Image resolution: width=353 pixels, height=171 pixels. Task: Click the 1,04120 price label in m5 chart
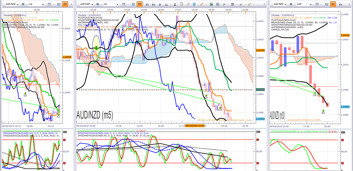pos(261,50)
